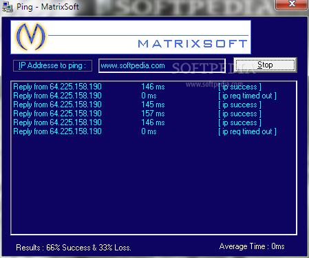Click the 'IP Addresse to ping :' label

52,65
